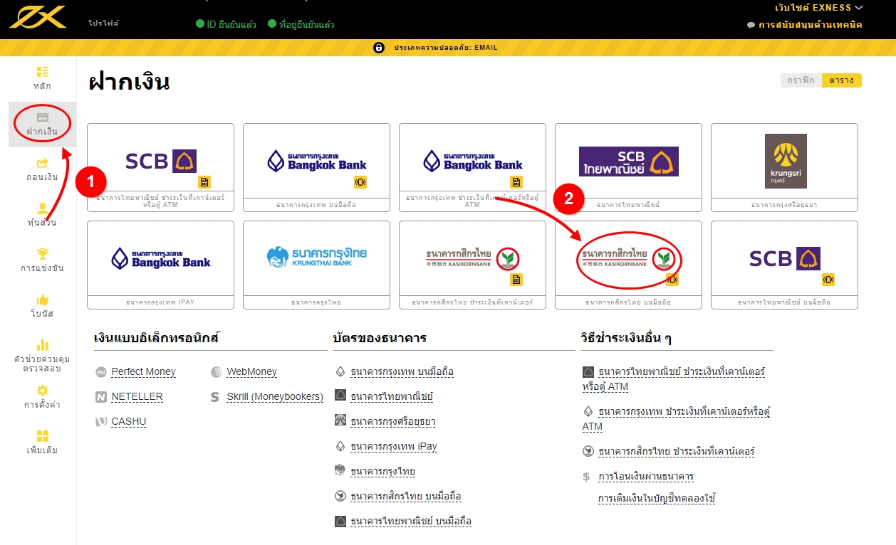896x545 pixels.
Task: Open the การแข่งขัน trophy sidebar item
Action: 42,260
